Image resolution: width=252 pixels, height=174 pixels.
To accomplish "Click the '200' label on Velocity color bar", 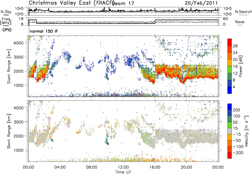I will tap(237, 110).
